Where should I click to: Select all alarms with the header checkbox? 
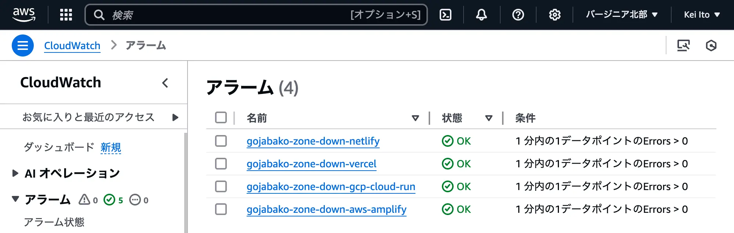tap(221, 118)
